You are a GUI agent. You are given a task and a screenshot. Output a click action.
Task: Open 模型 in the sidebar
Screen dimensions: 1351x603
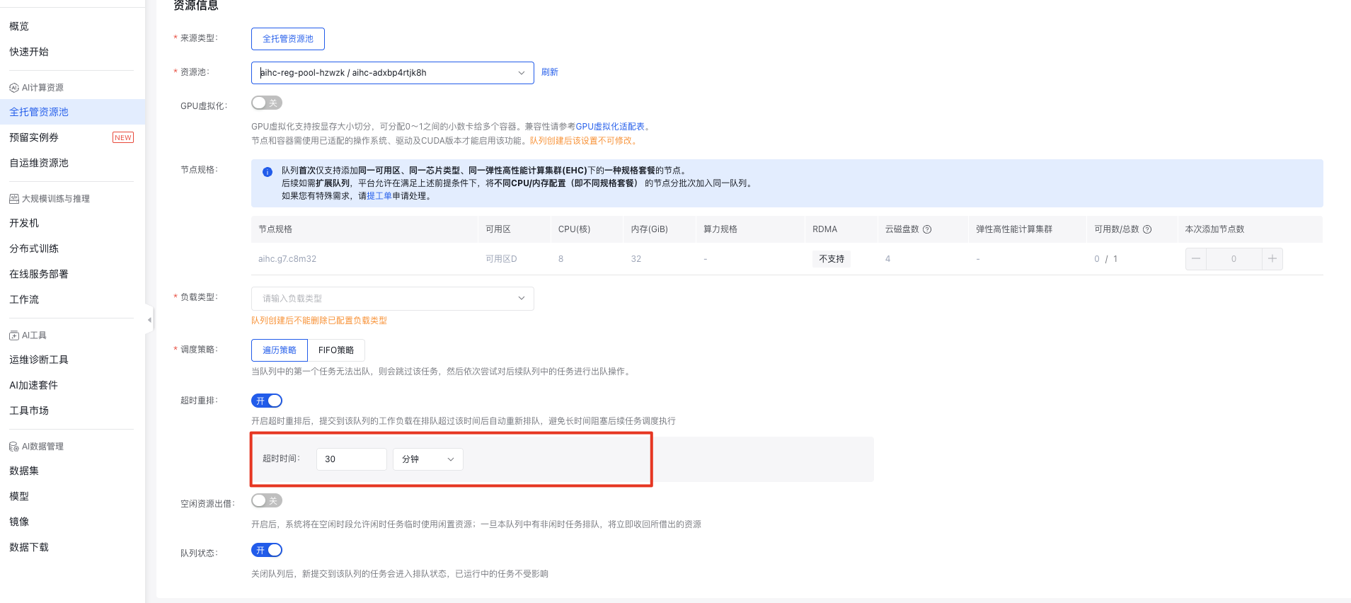click(19, 496)
